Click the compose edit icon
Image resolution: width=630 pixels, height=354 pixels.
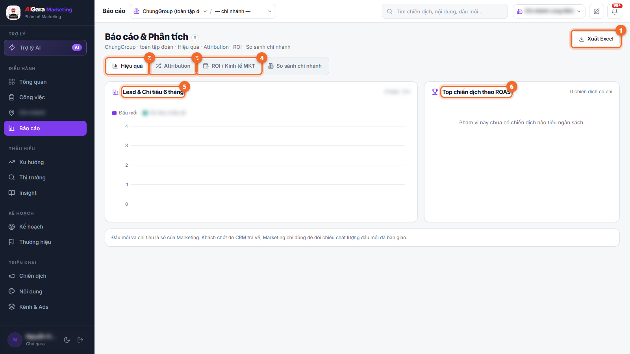coord(597,11)
